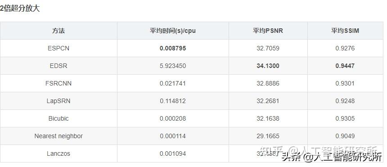Image resolution: width=387 pixels, height=167 pixels.
Task: Select the LapSRN method cell
Action: pos(58,101)
